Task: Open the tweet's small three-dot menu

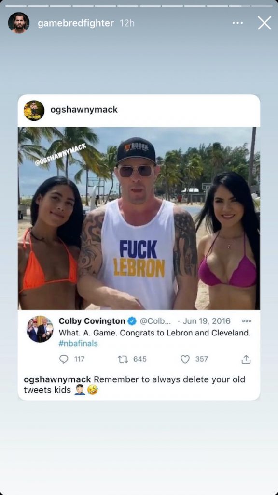Action: tap(247, 321)
